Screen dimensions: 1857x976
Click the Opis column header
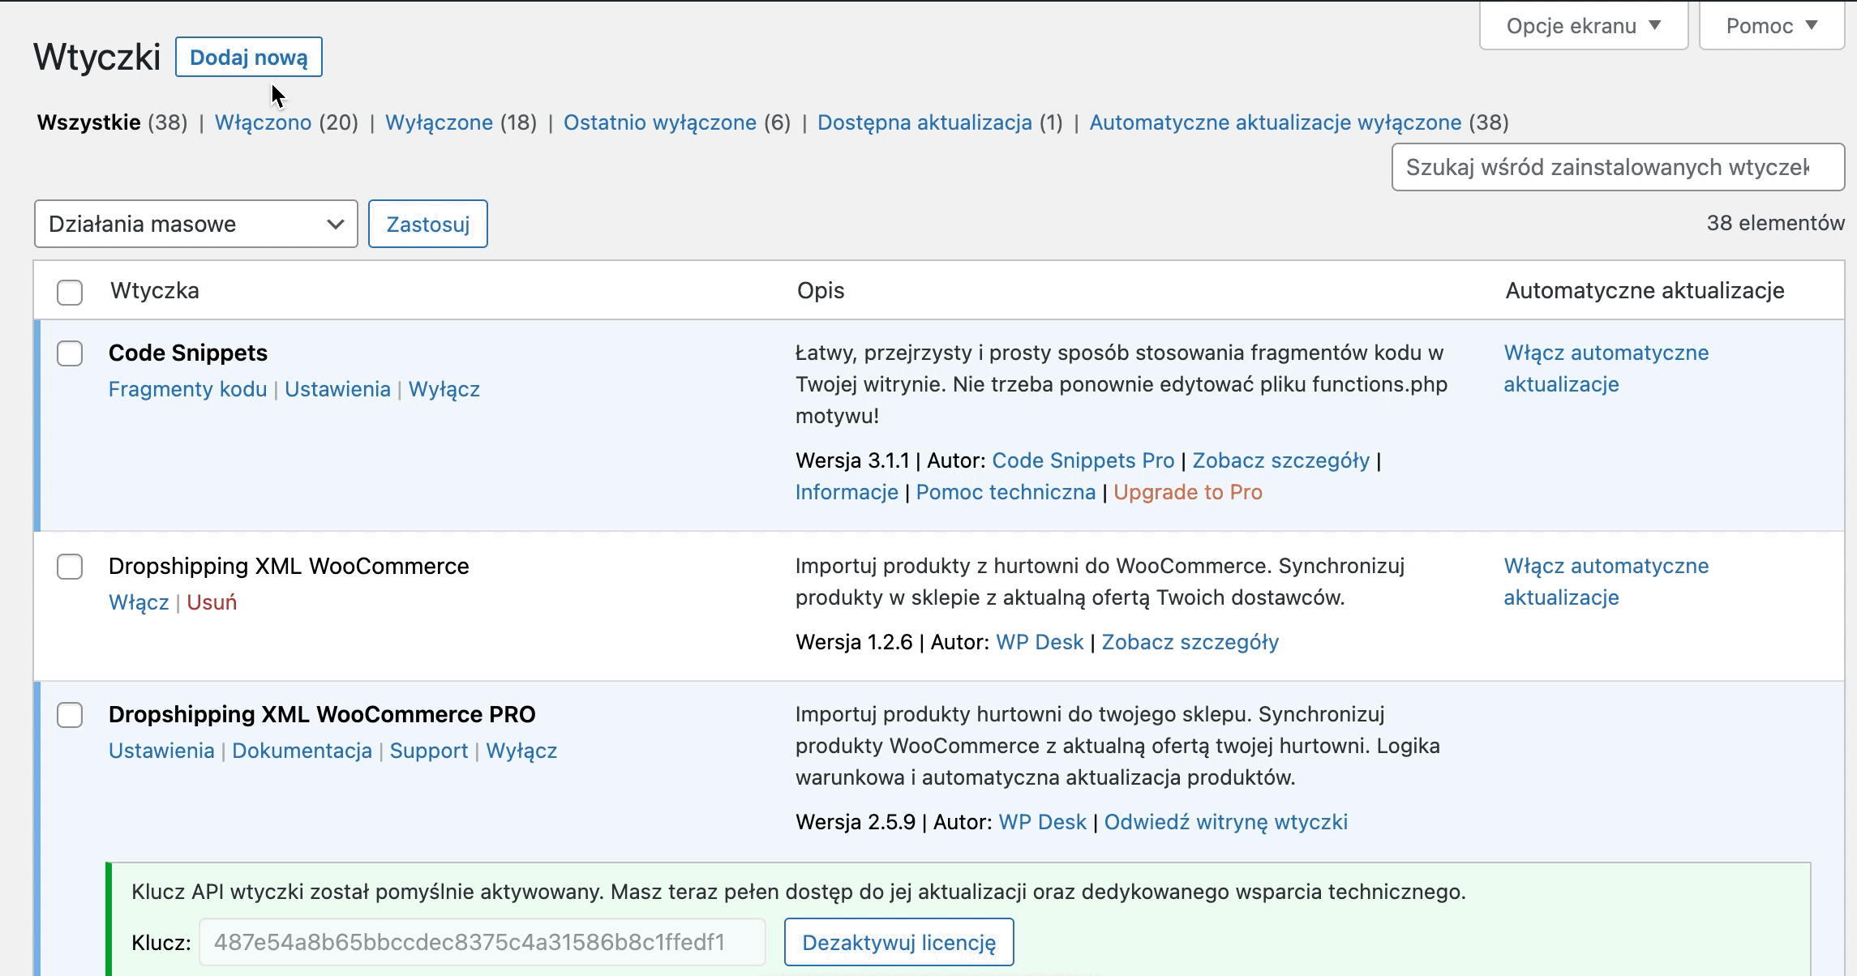coord(821,290)
